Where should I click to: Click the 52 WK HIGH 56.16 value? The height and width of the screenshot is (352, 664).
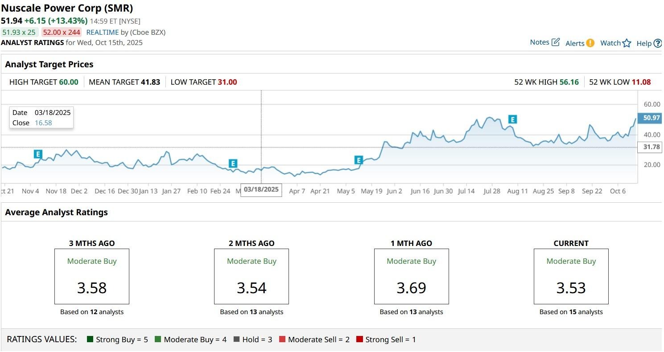coord(569,82)
